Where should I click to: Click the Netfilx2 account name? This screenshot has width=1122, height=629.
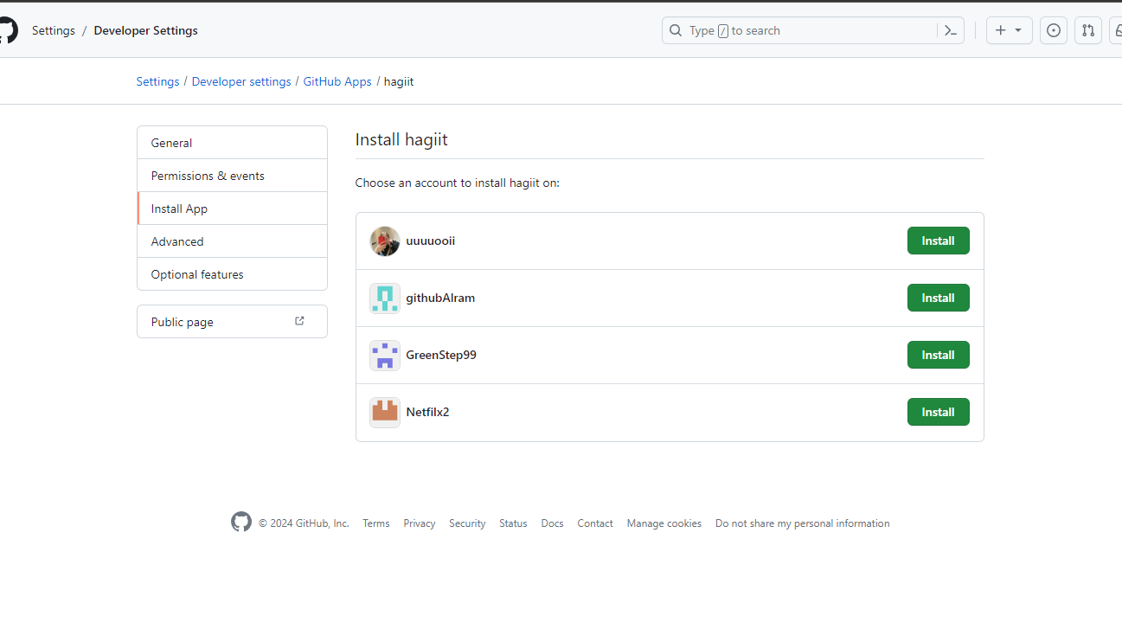pyautogui.click(x=427, y=412)
